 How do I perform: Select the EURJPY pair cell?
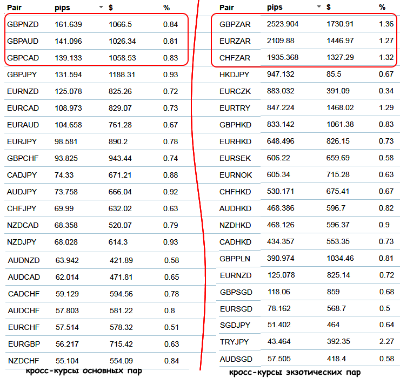click(x=22, y=141)
